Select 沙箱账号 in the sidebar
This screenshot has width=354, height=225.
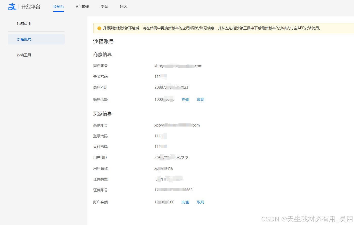point(36,39)
